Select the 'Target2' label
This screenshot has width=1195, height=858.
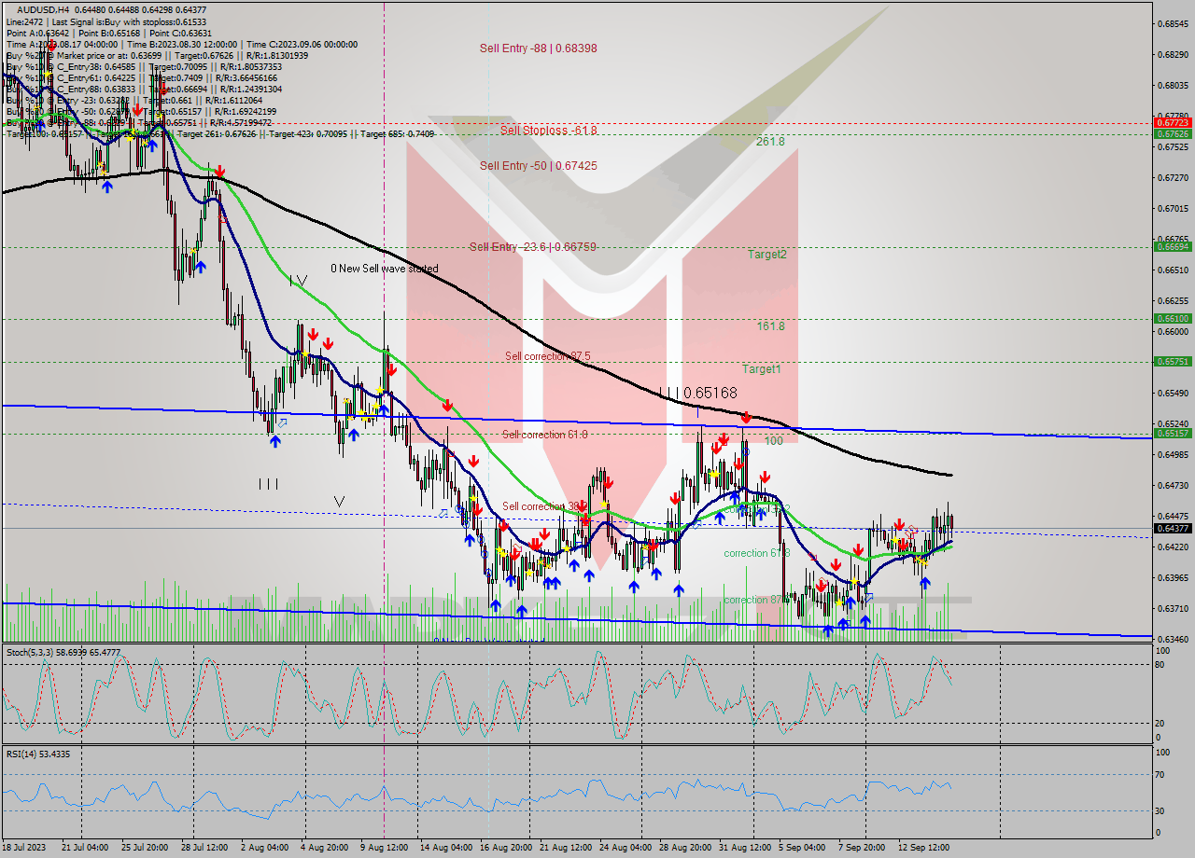(766, 254)
